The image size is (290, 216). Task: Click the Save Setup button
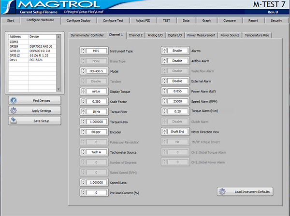tap(35, 121)
